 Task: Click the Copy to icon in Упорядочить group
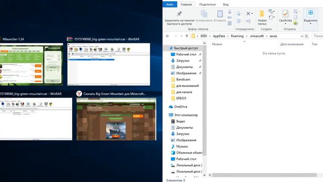click(x=239, y=21)
